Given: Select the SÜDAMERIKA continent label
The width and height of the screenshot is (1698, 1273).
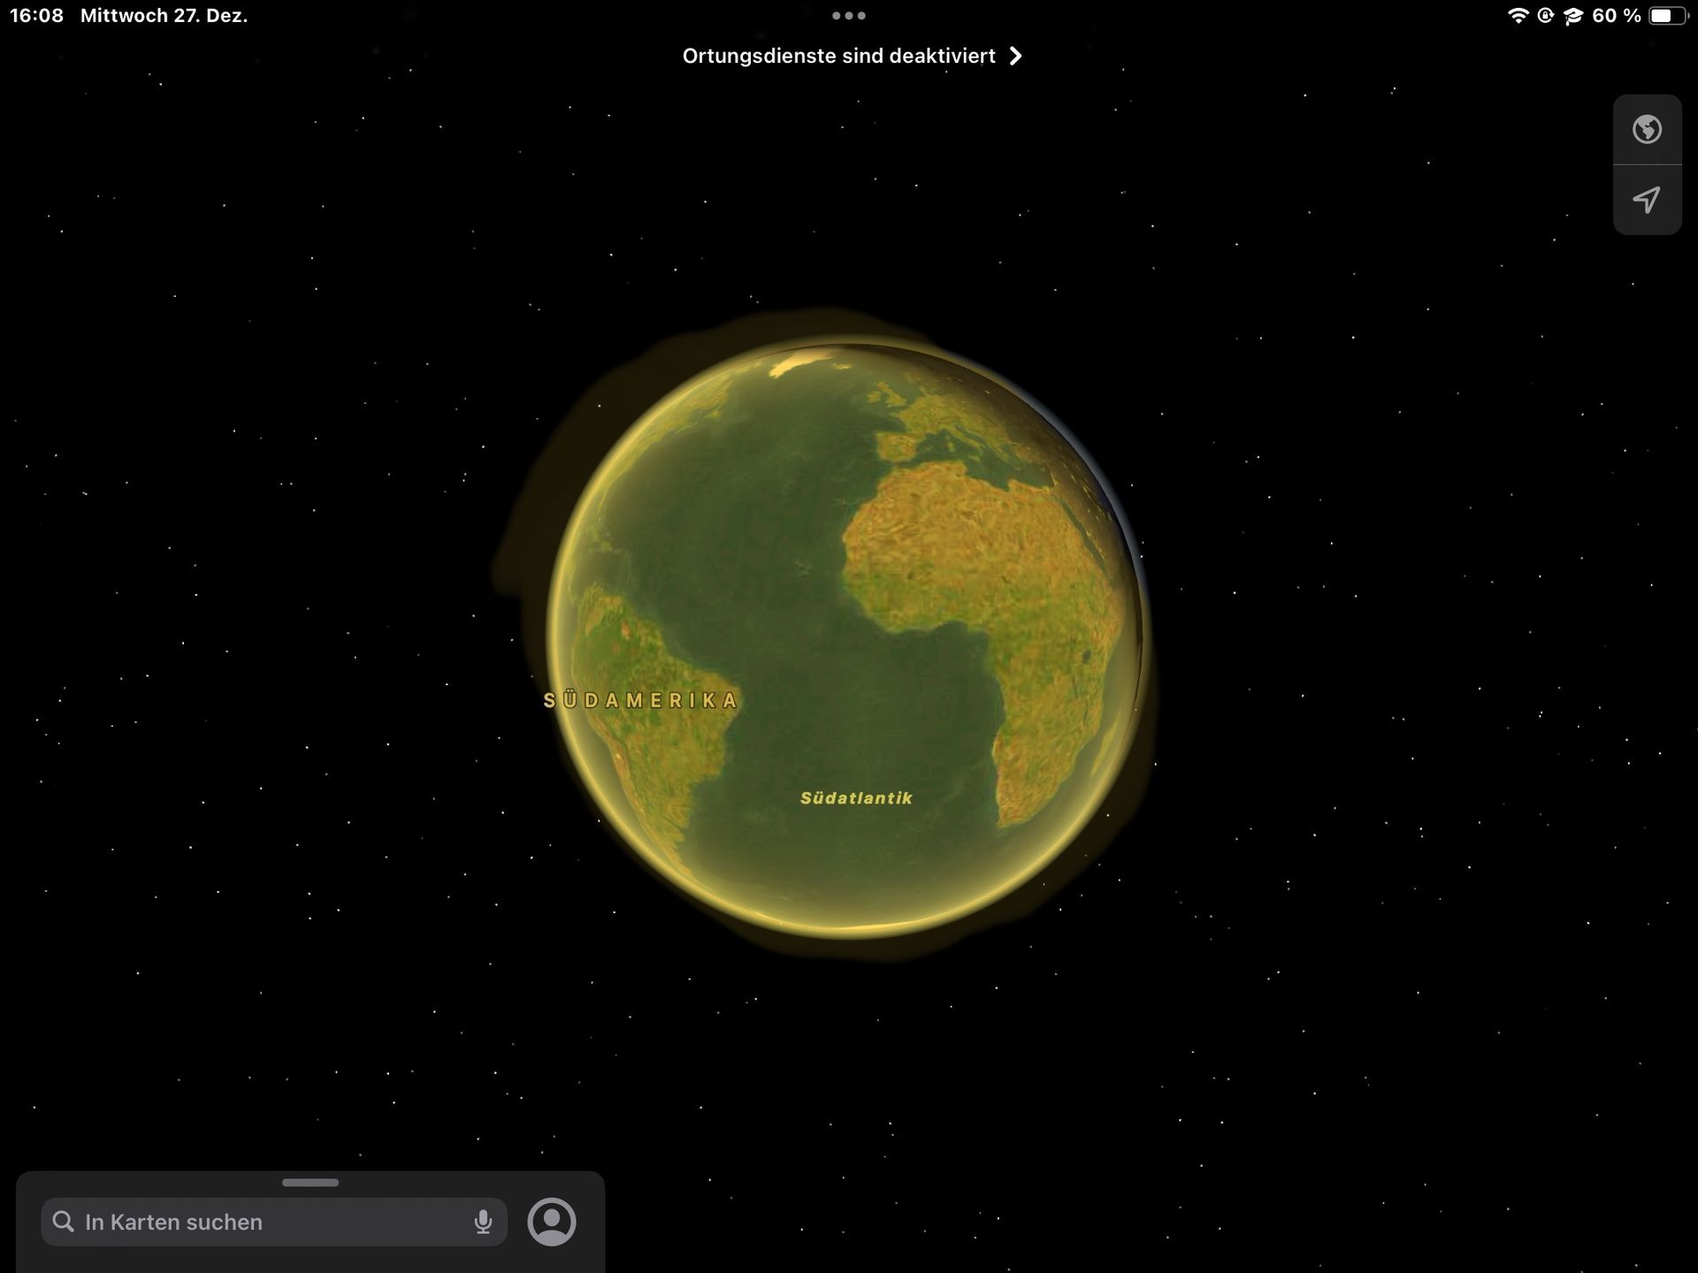Looking at the screenshot, I should [641, 700].
